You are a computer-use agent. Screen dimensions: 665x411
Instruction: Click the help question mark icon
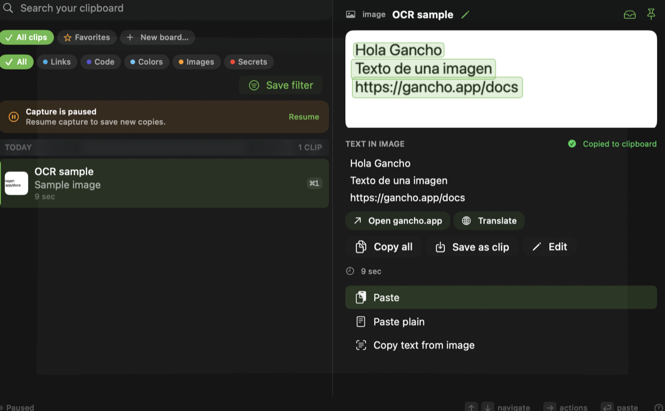(659, 408)
